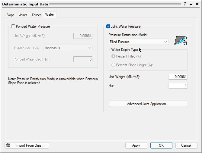Viewport: 202px width, 153px height.
Task: Enable the Ponded Water Pressure checkbox
Action: tap(13, 27)
